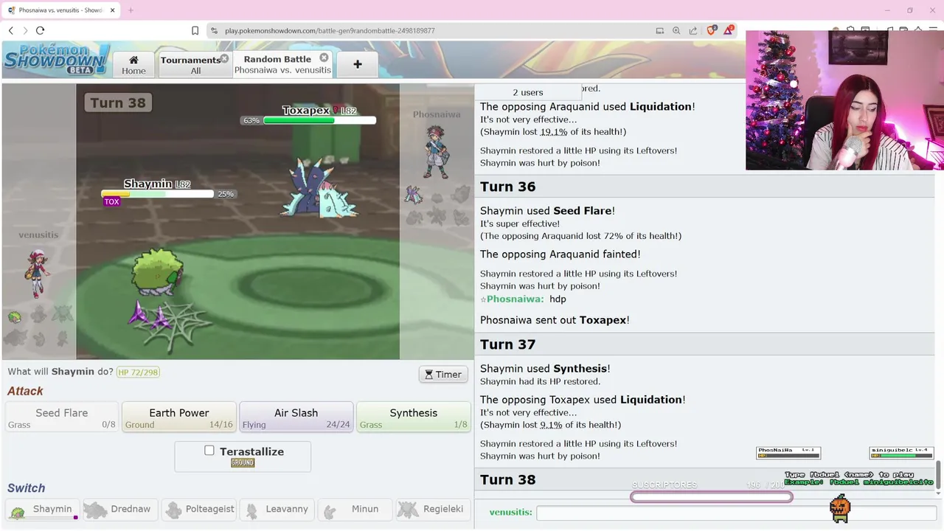Click the GROUND tera type badge

point(243,463)
